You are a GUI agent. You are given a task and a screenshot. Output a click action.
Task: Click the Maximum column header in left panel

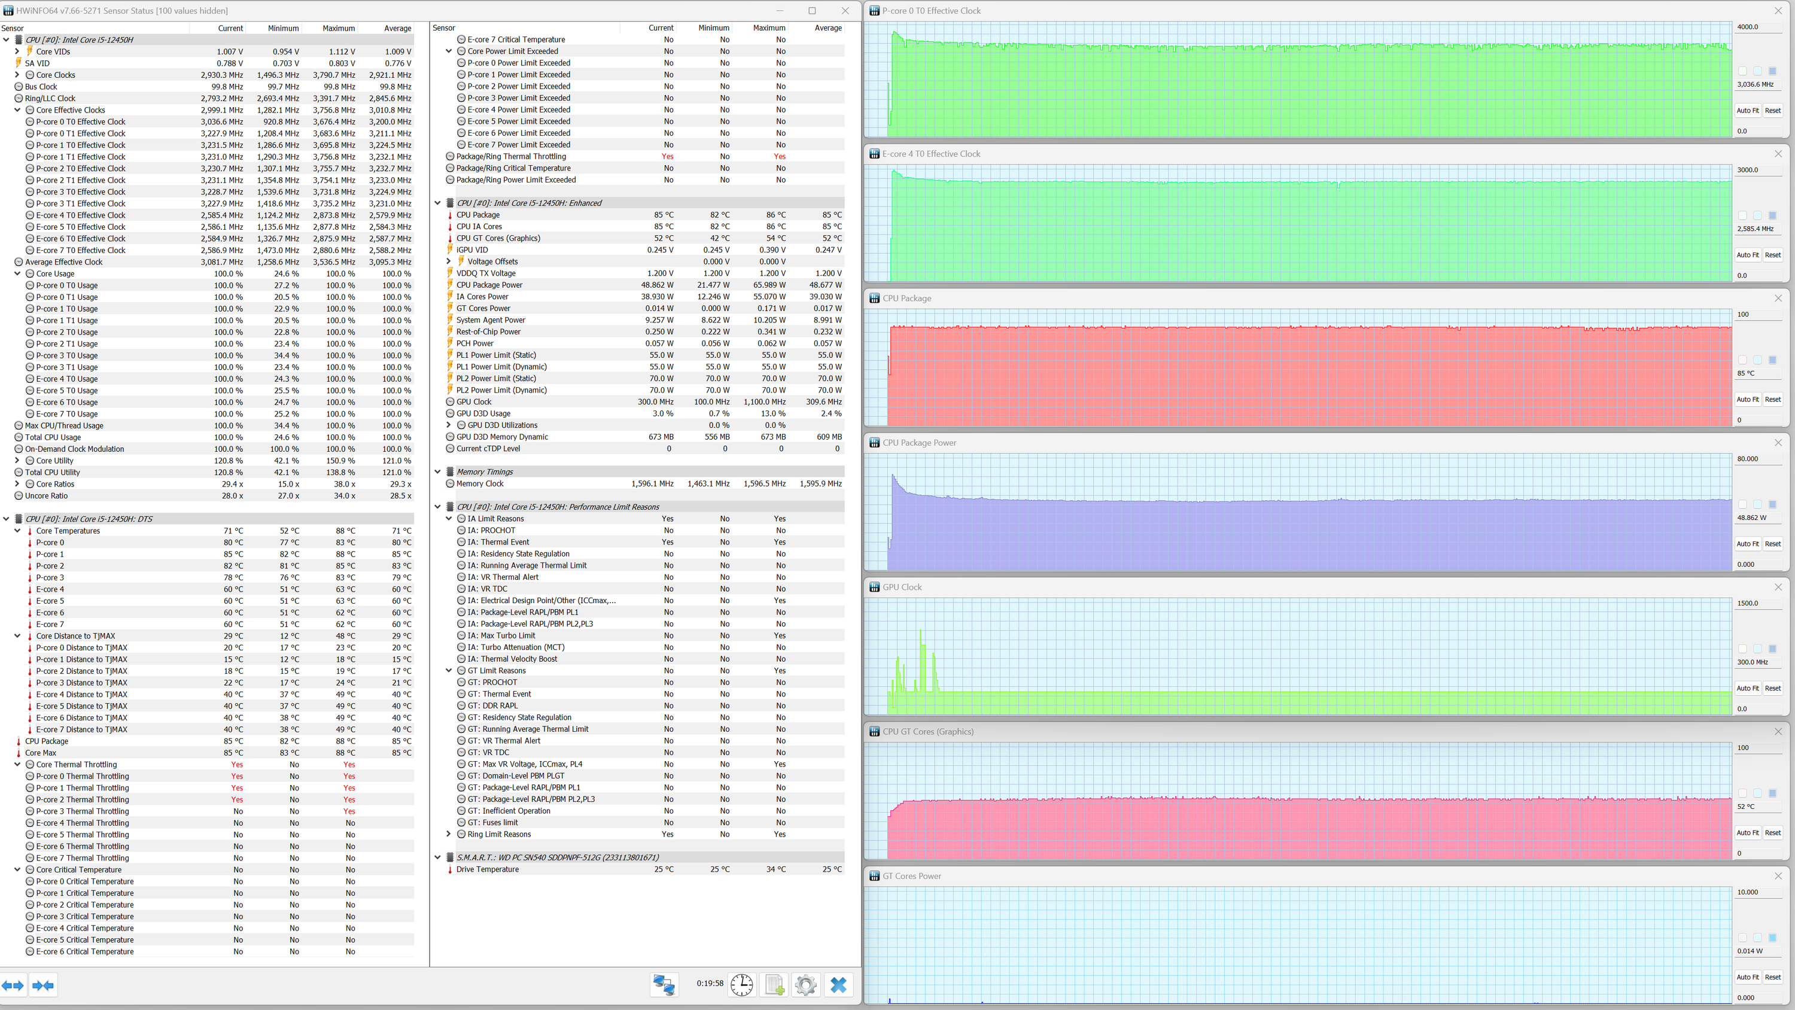point(339,29)
